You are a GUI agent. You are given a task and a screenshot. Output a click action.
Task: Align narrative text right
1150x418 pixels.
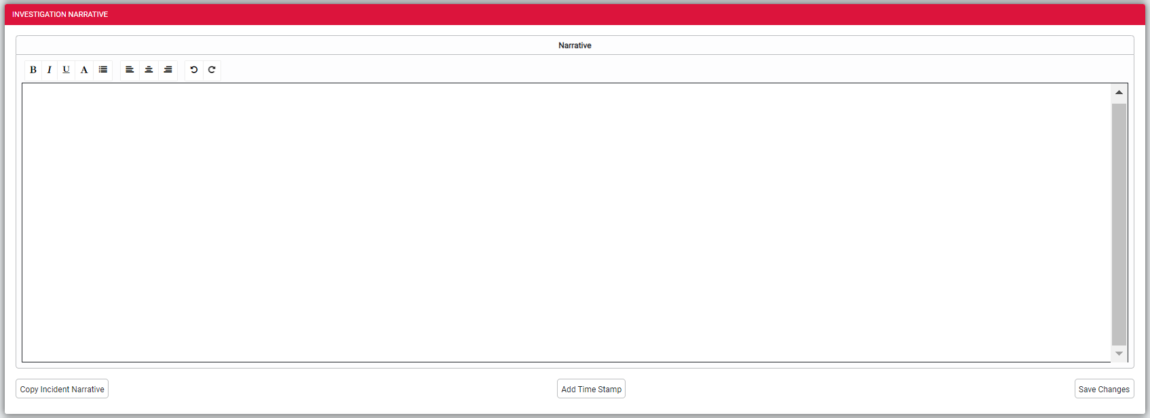pyautogui.click(x=168, y=70)
